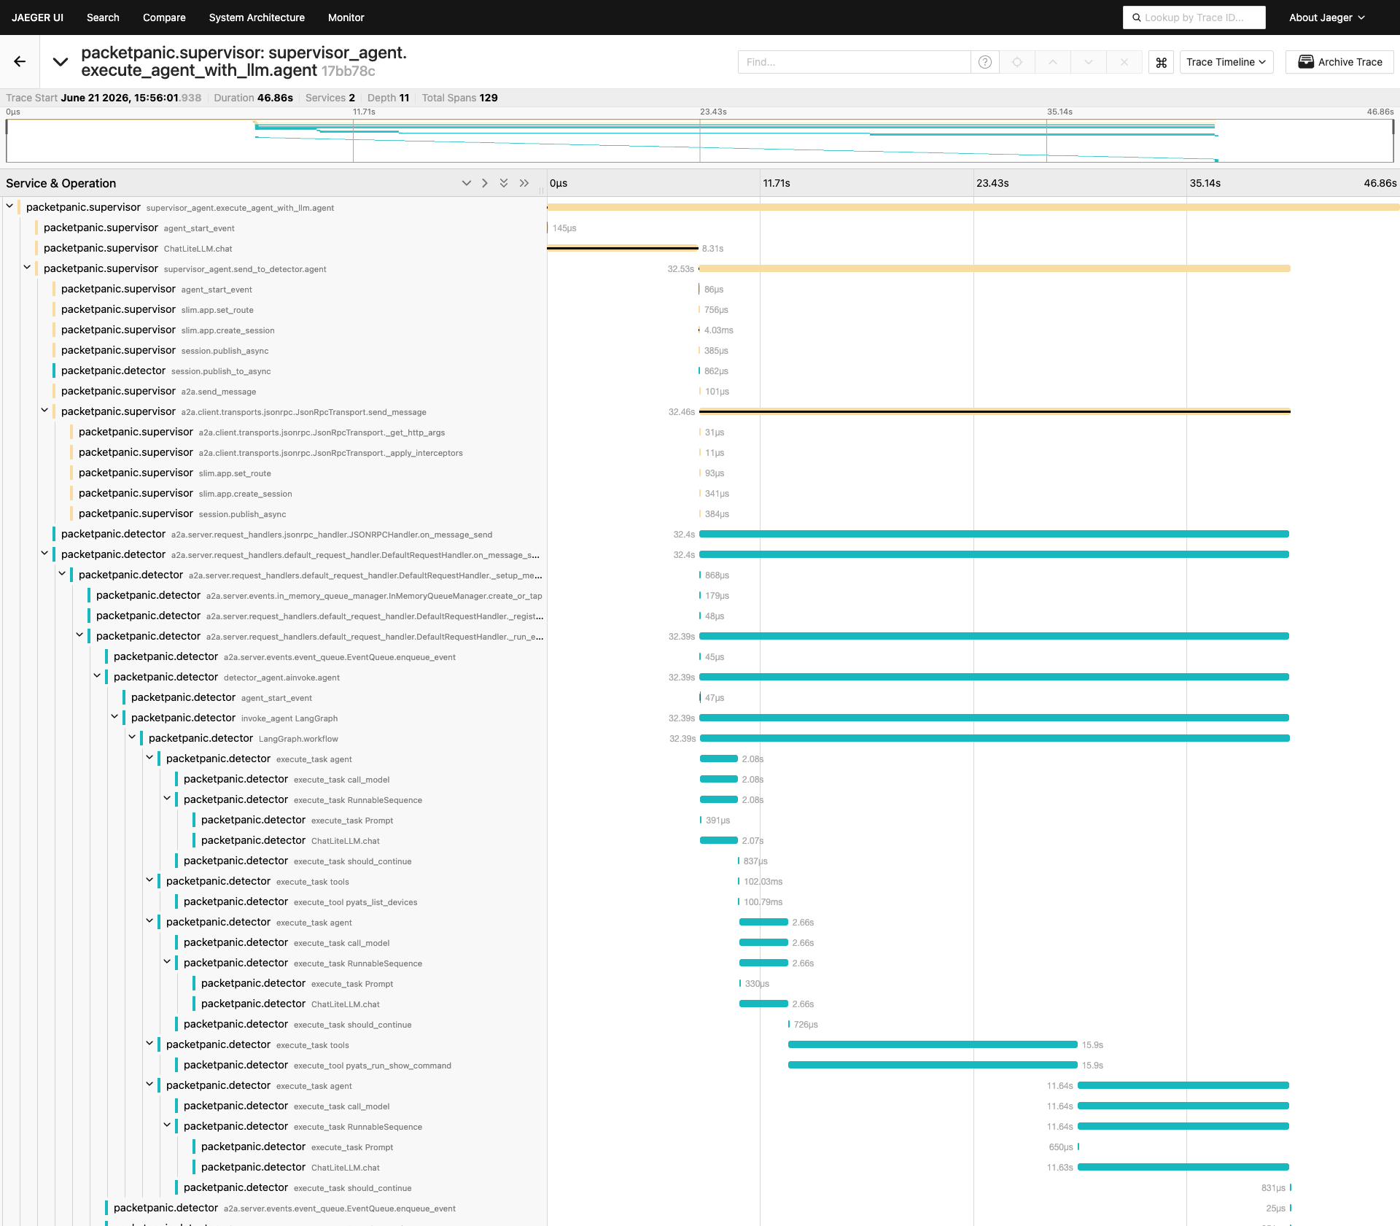Select the supervisor ChatLiteLLM.chat span row

(290, 248)
